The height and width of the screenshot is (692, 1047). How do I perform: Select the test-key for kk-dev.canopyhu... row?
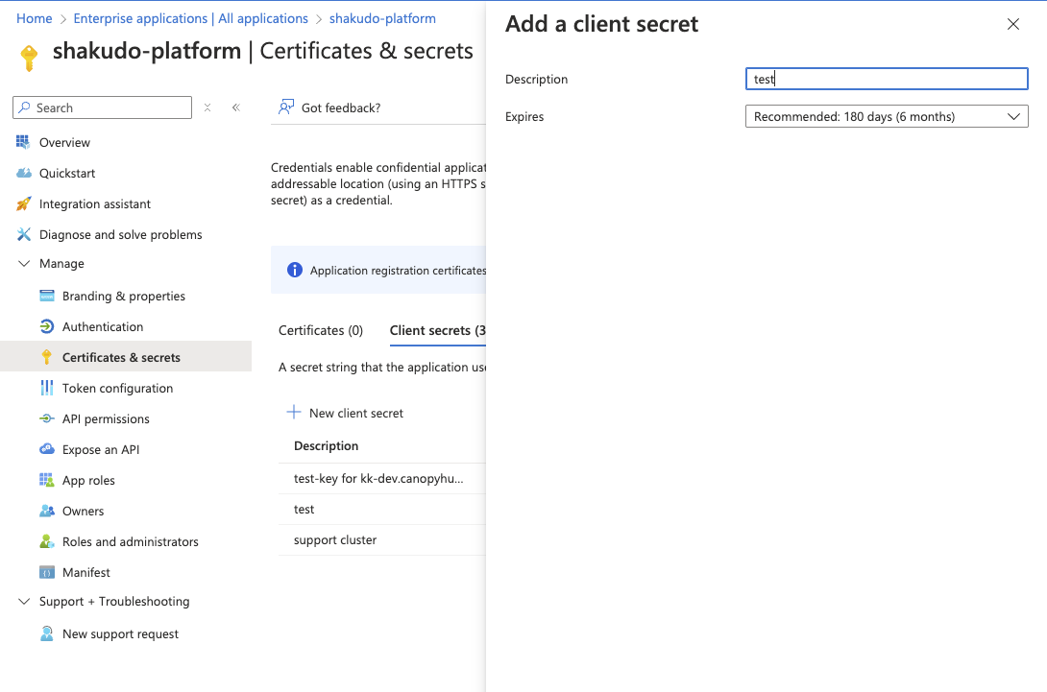(x=382, y=479)
